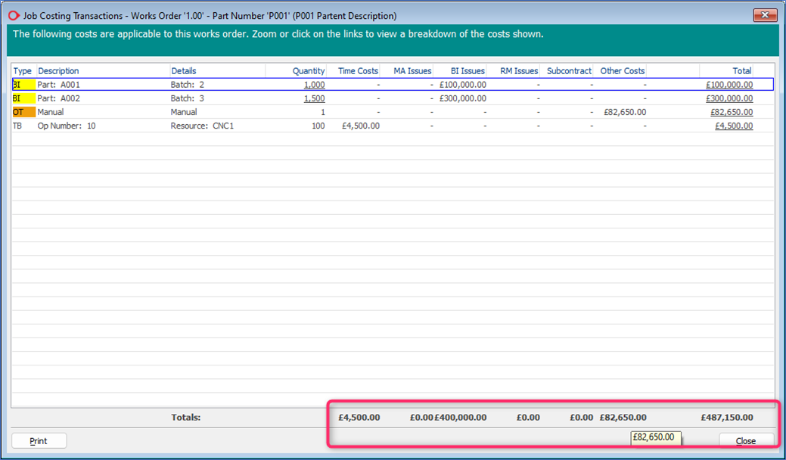The image size is (786, 460).
Task: Click the Time Costs column header
Action: [x=357, y=70]
